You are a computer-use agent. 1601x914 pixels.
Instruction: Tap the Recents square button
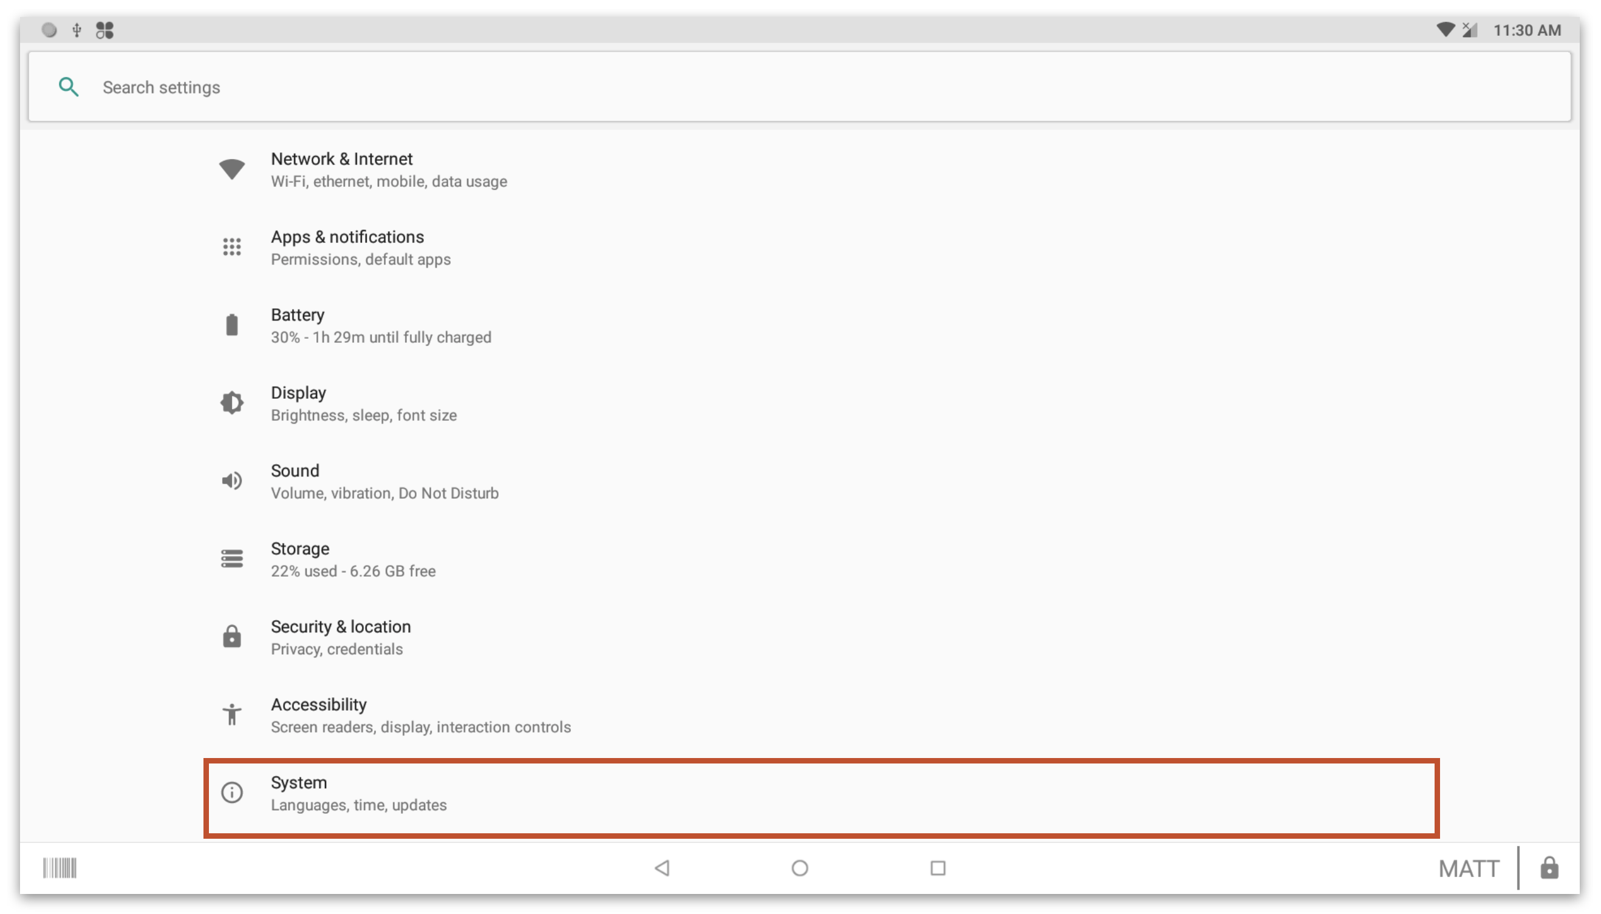938,868
